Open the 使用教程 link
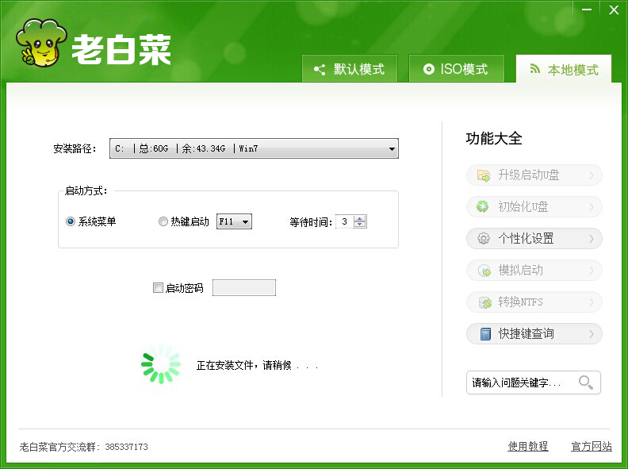The width and height of the screenshot is (628, 469). tap(528, 446)
